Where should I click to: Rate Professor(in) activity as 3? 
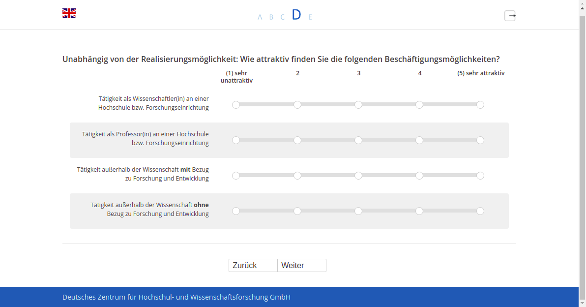(358, 140)
